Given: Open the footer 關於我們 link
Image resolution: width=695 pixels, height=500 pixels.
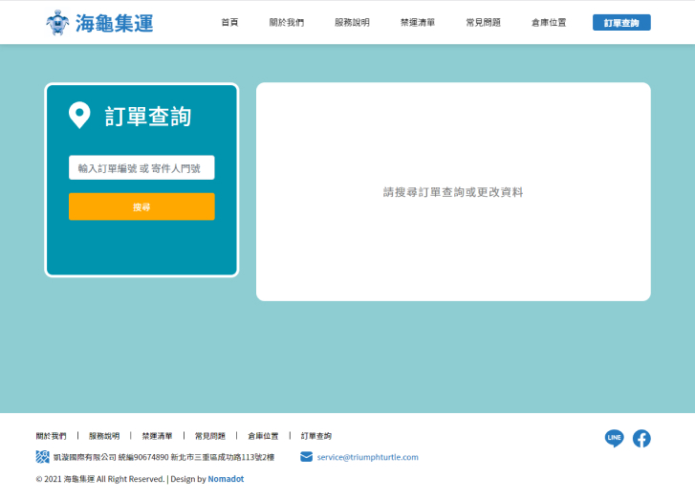Looking at the screenshot, I should pyautogui.click(x=52, y=436).
